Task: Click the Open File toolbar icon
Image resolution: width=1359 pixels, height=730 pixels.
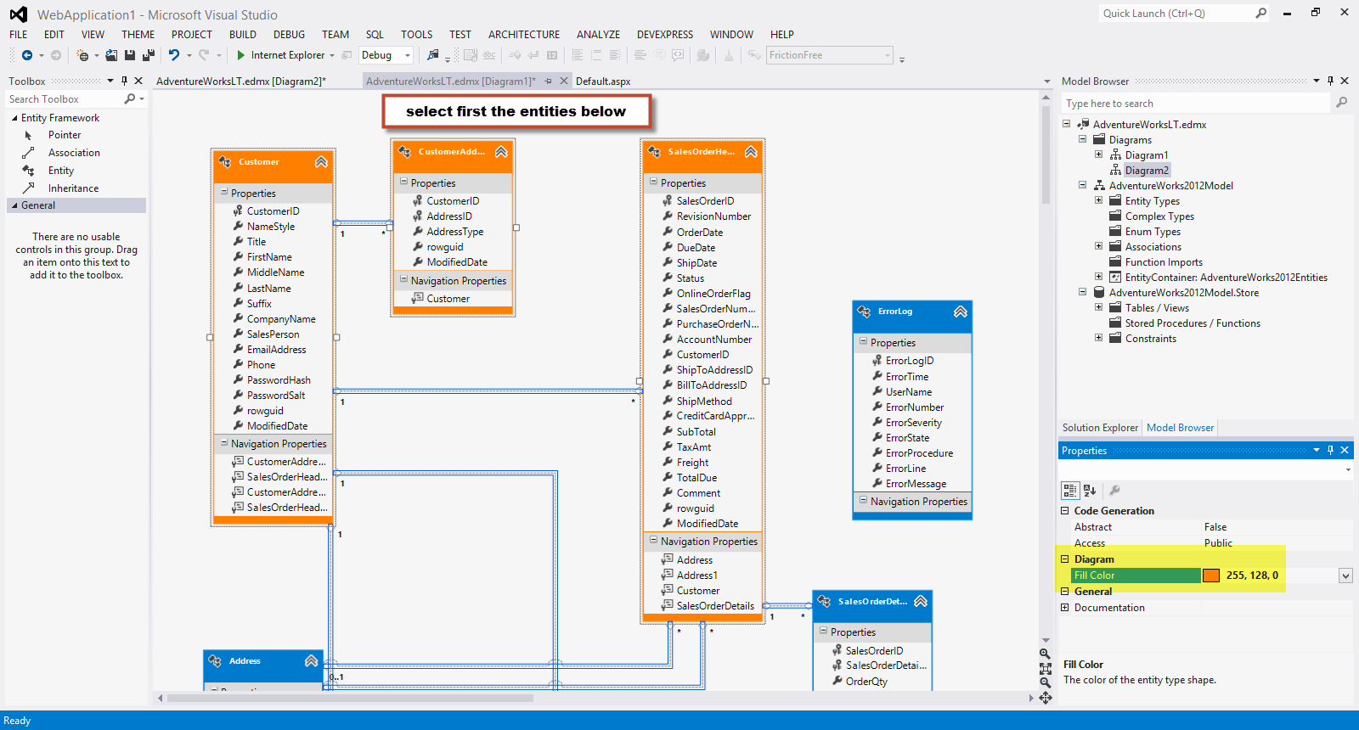Action: click(111, 55)
